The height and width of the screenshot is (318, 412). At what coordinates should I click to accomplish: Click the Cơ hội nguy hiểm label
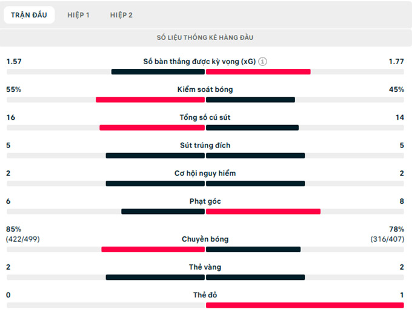(x=205, y=173)
